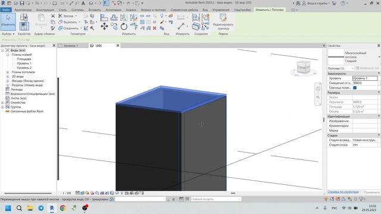Image resolution: width=381 pixels, height=214 pixels.
Task: Open the Аннотации ribbon tab
Action: tap(113, 10)
